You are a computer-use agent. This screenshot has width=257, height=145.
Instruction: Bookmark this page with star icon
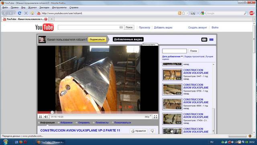[x=184, y=13]
